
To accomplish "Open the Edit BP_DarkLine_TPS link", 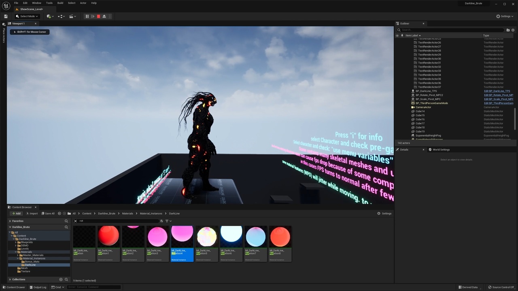I will 497,91.
